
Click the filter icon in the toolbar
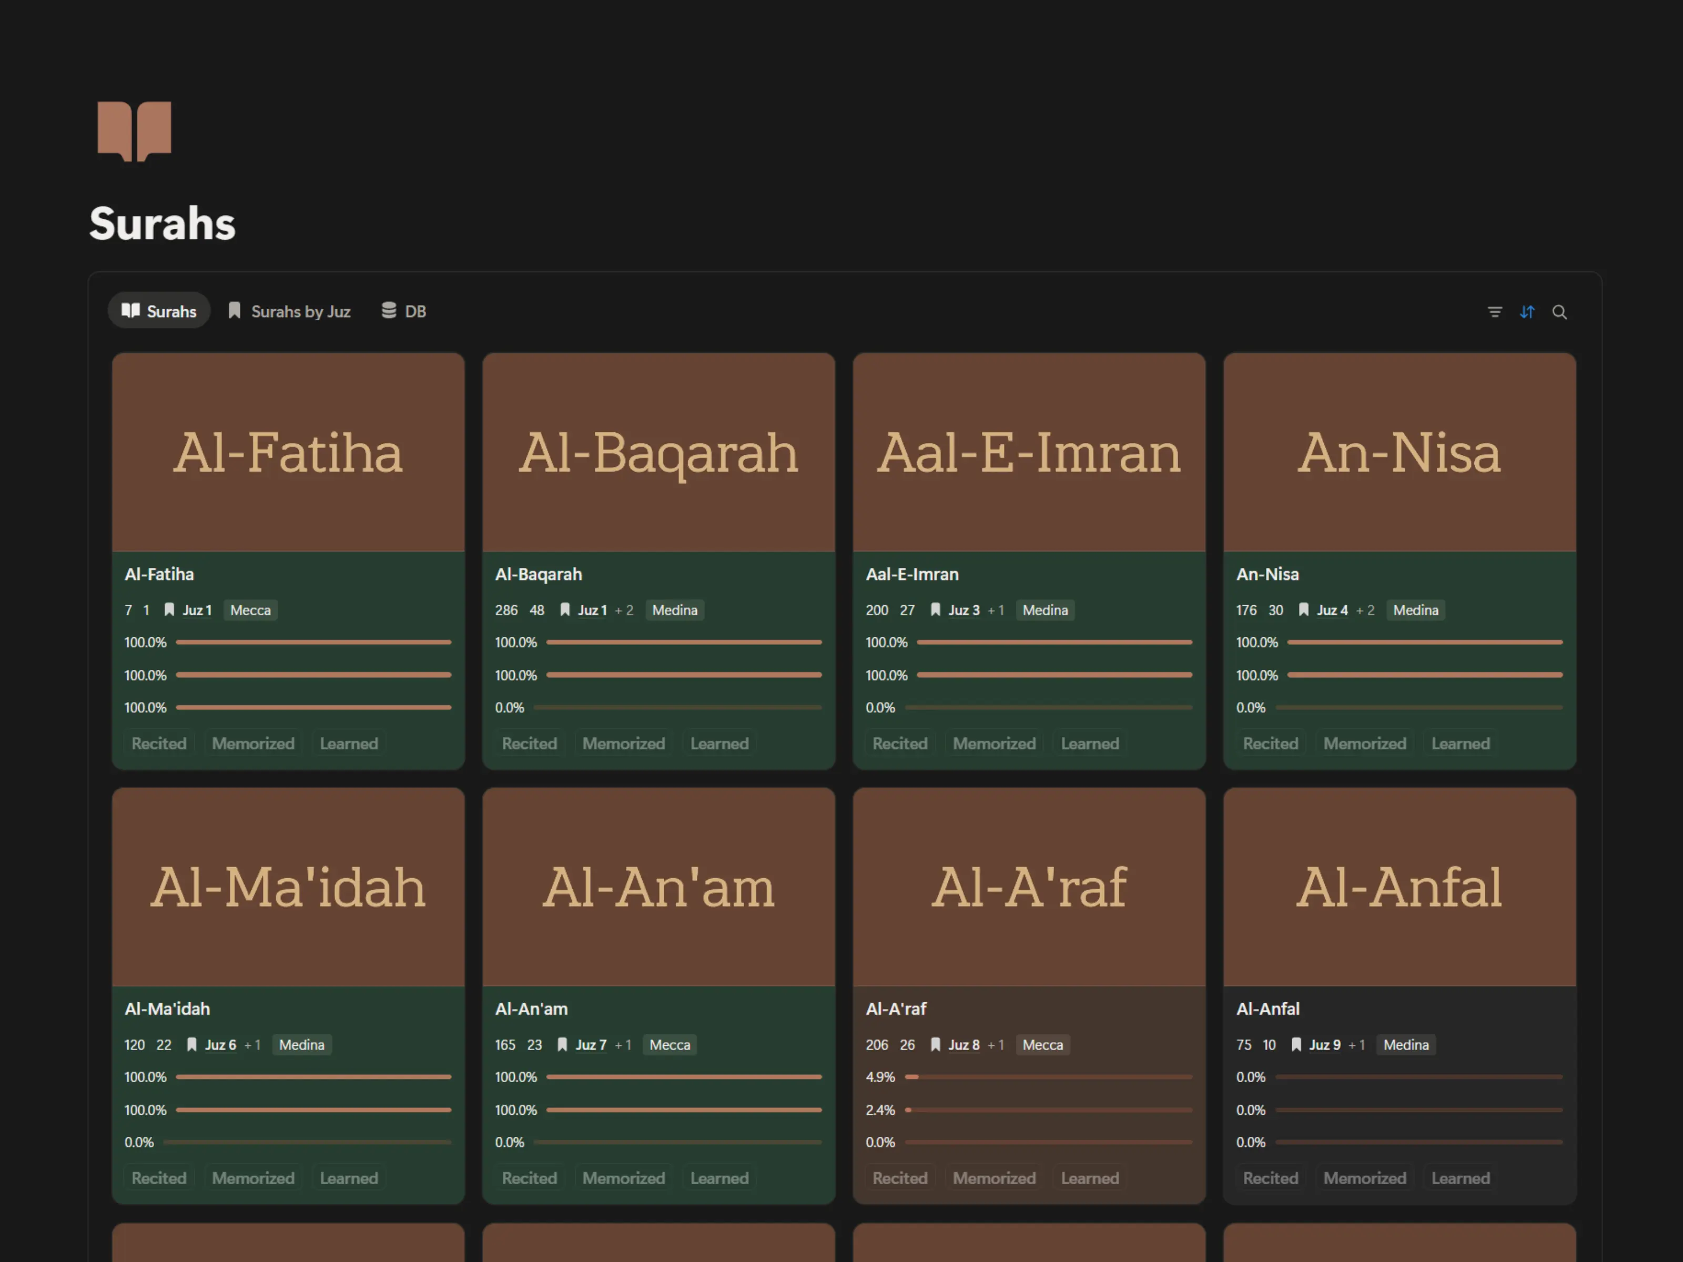(1494, 312)
